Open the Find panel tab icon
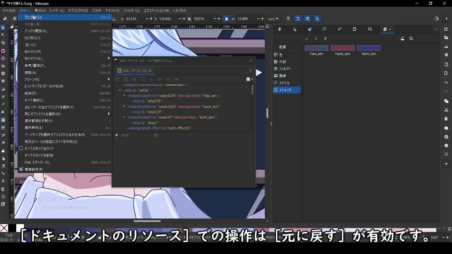The width and height of the screenshot is (452, 254). (x=370, y=29)
